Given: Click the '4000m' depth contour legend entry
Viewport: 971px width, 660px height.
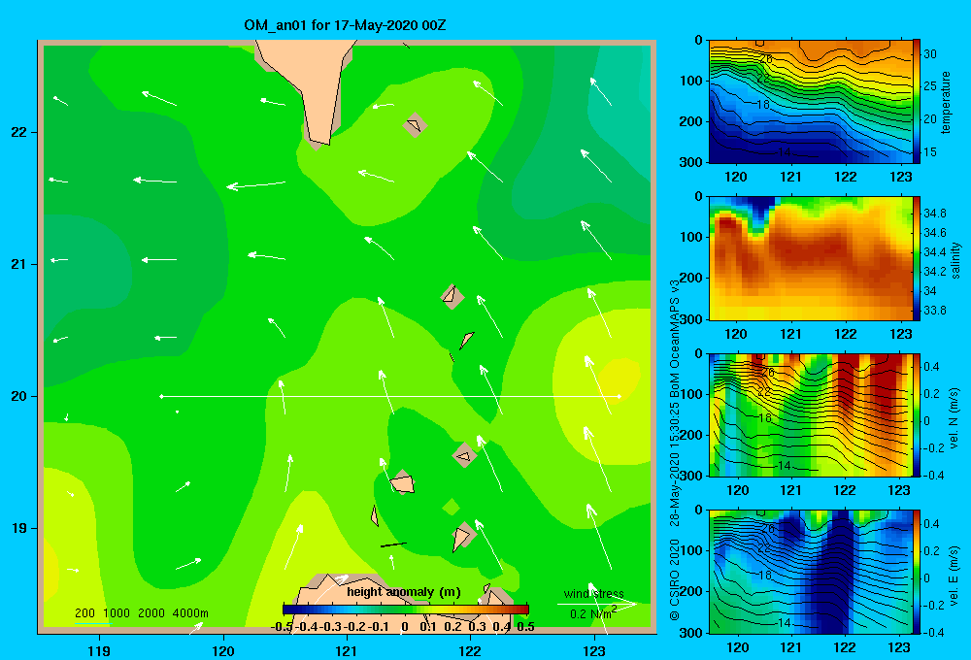Looking at the screenshot, I should pos(190,613).
